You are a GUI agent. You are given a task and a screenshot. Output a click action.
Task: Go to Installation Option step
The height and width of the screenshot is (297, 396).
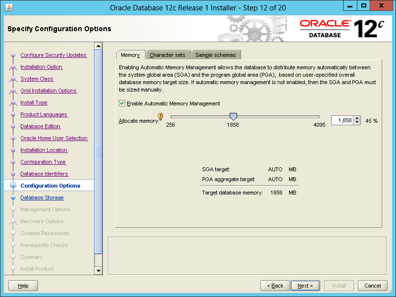(x=42, y=67)
